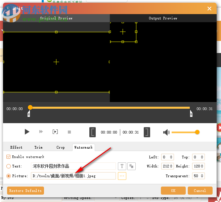Select the Watermark tab
This screenshot has width=221, height=202.
coord(83,147)
